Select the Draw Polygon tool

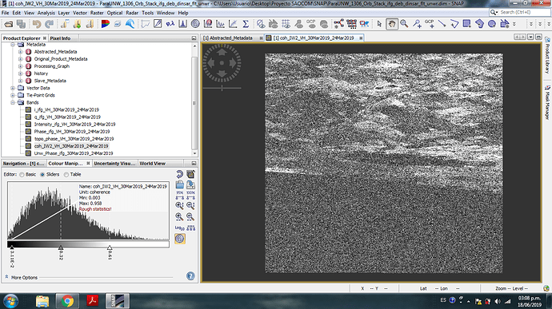479,24
